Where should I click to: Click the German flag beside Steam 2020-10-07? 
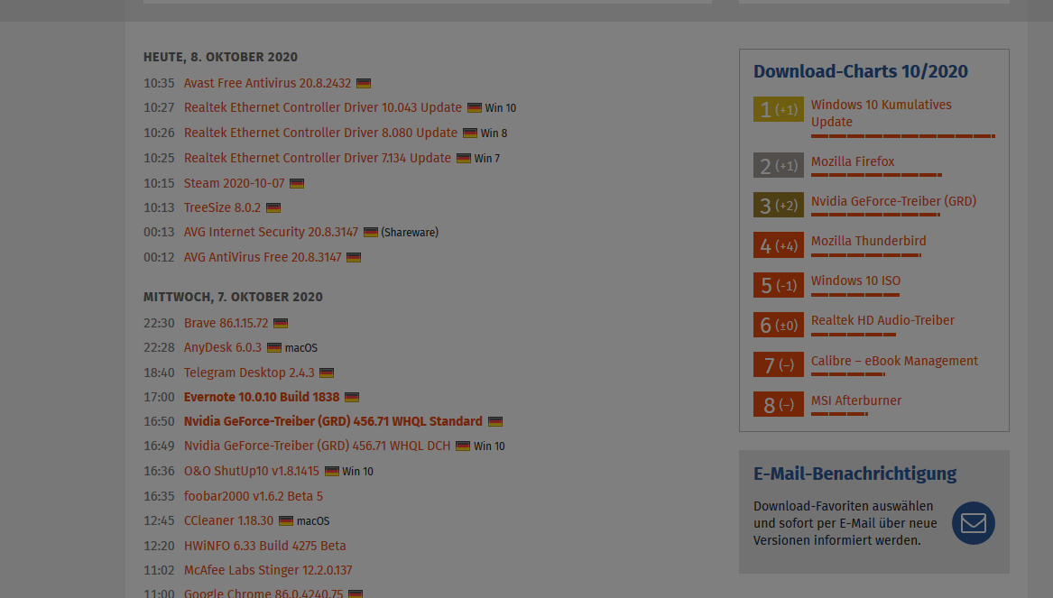(297, 183)
